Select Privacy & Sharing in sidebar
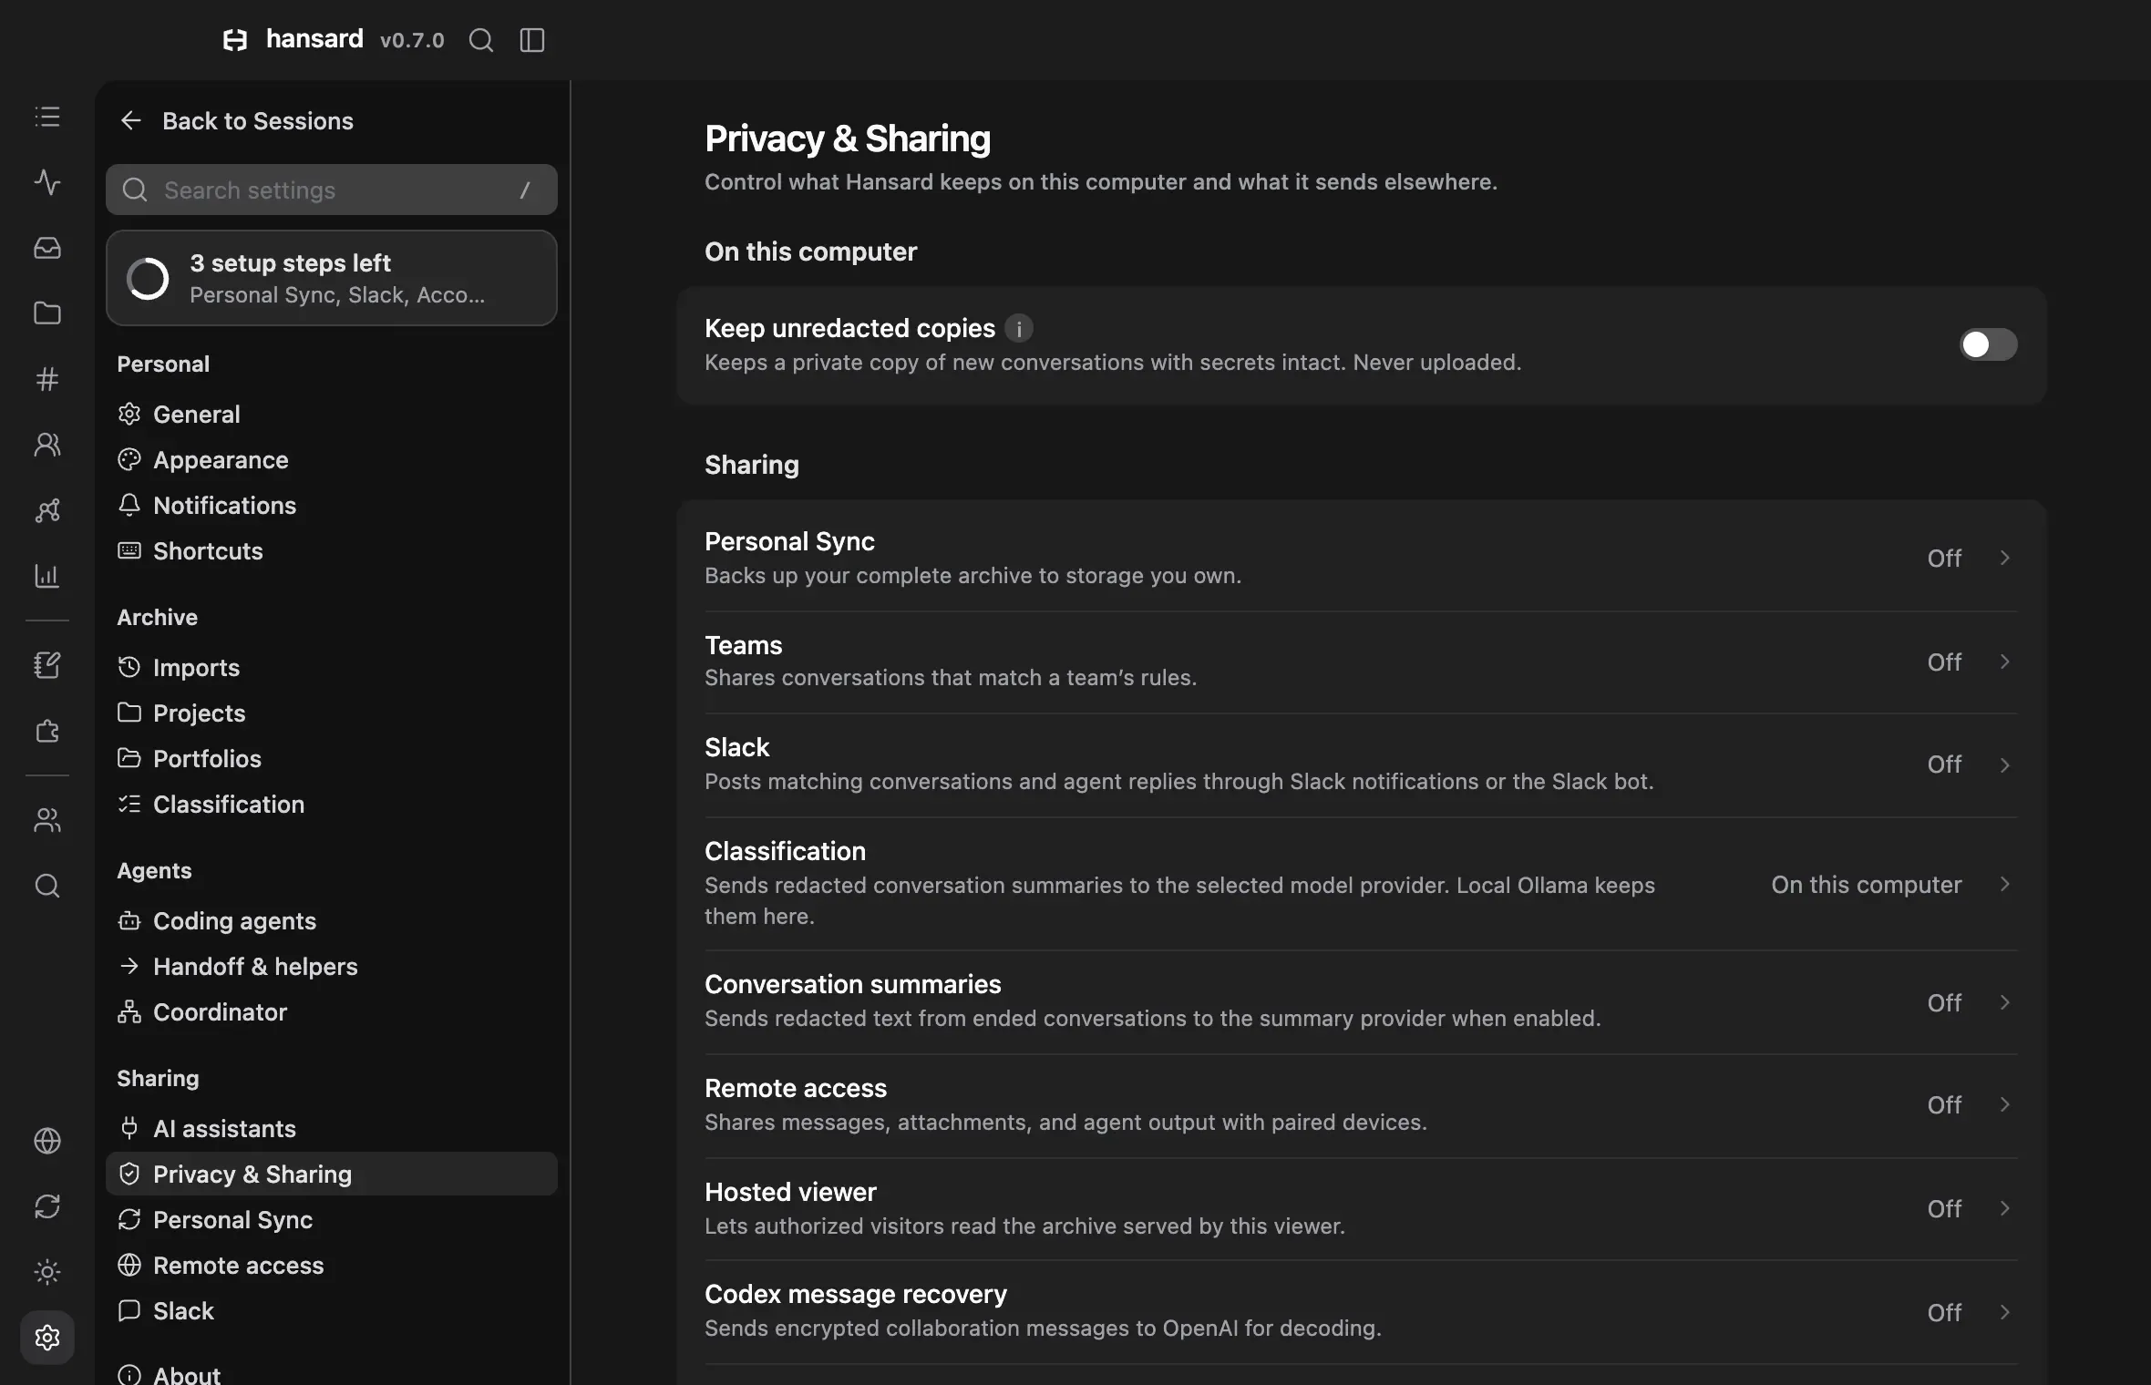Viewport: 2151px width, 1385px height. pyautogui.click(x=332, y=1174)
